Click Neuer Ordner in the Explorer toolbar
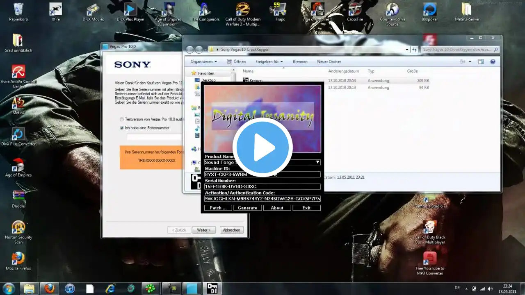This screenshot has width=525, height=295. click(x=329, y=61)
